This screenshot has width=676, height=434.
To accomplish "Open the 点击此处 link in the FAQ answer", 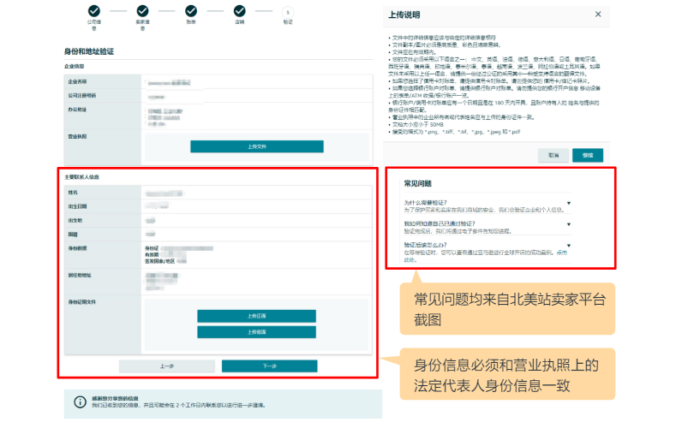I will tap(561, 254).
